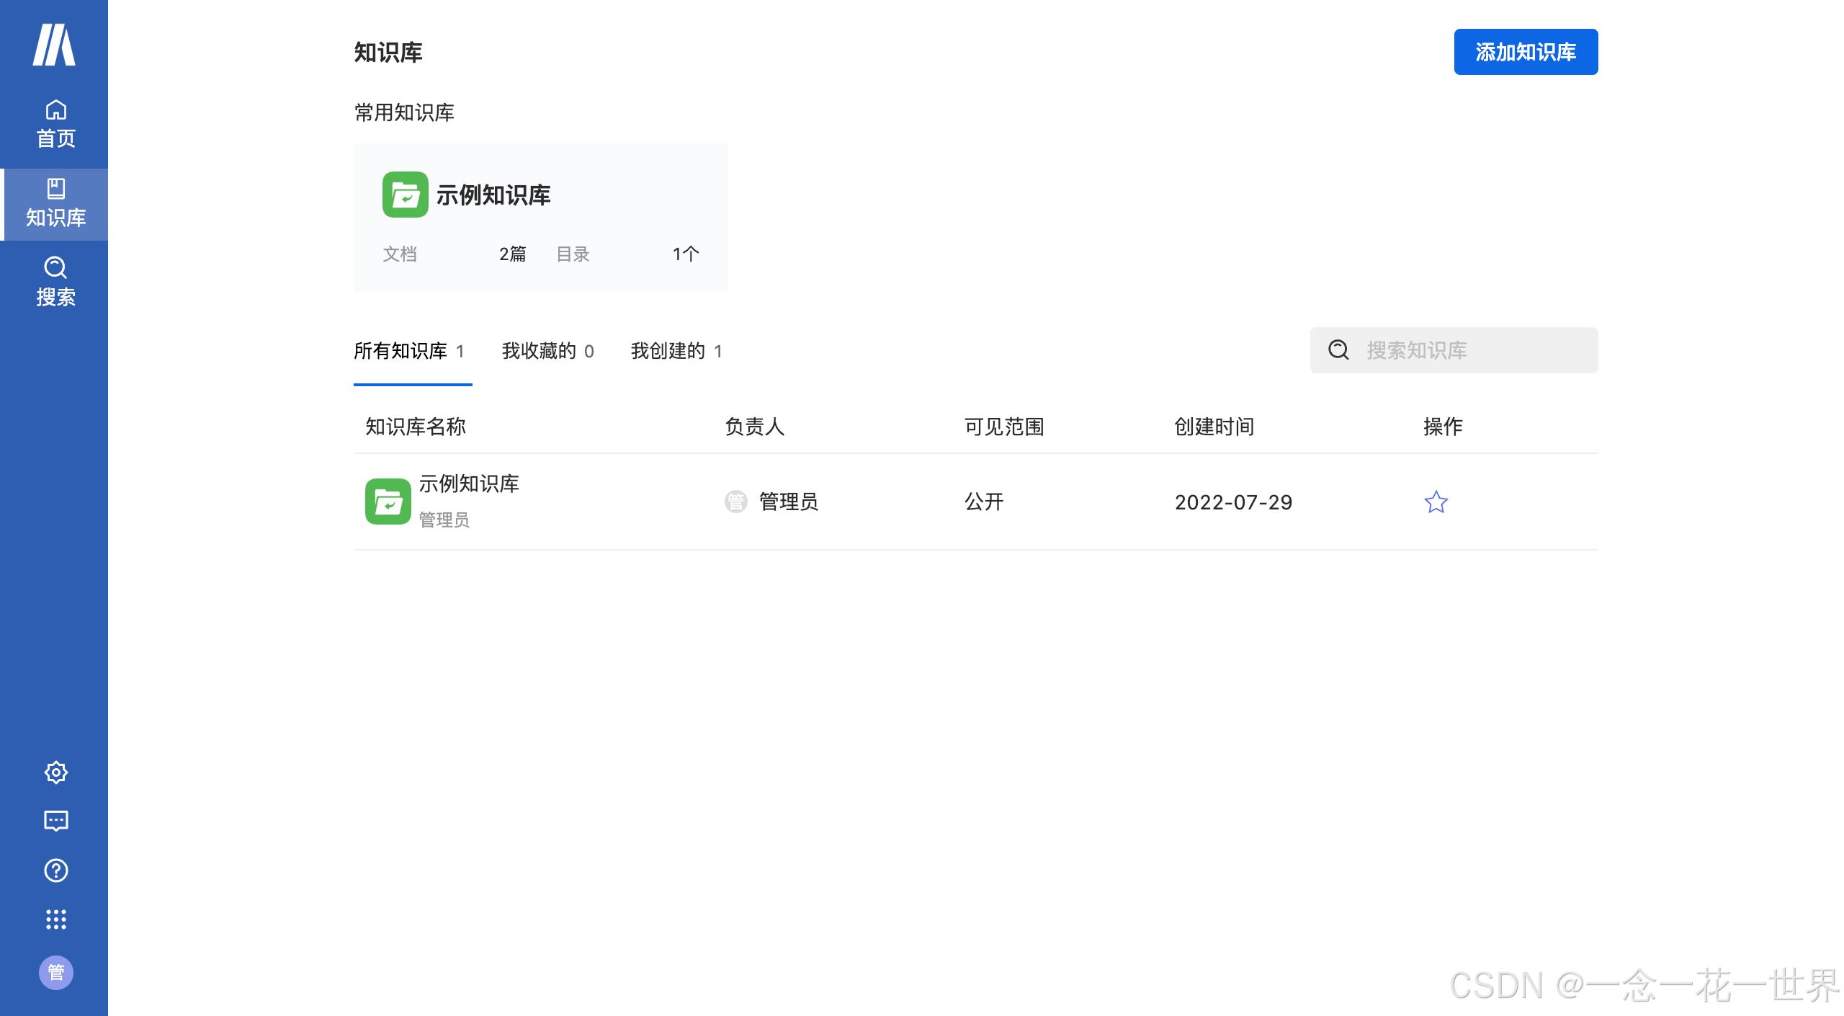
Task: Click the 创建时间 column header
Action: 1214,427
